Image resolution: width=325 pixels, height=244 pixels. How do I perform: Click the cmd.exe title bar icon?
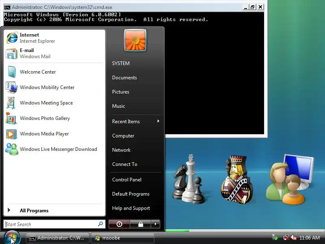pos(7,7)
